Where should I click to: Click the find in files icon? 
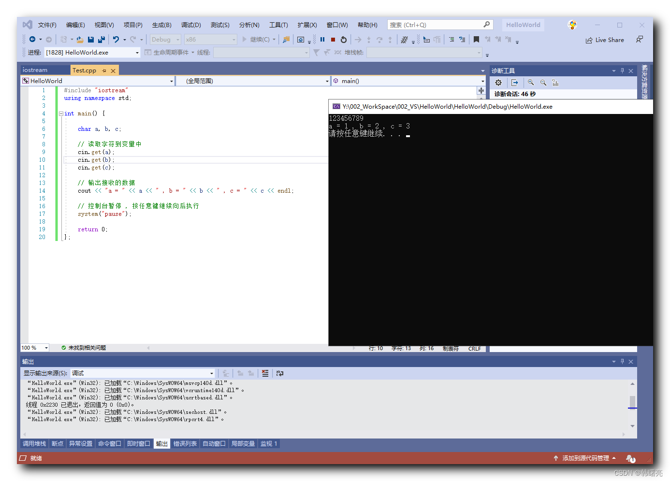[x=286, y=40]
